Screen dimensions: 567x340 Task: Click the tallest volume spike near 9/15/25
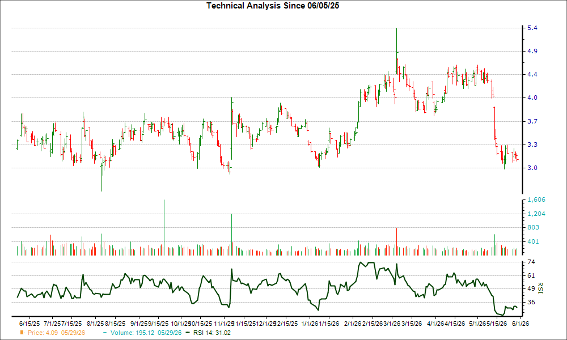[x=164, y=228]
